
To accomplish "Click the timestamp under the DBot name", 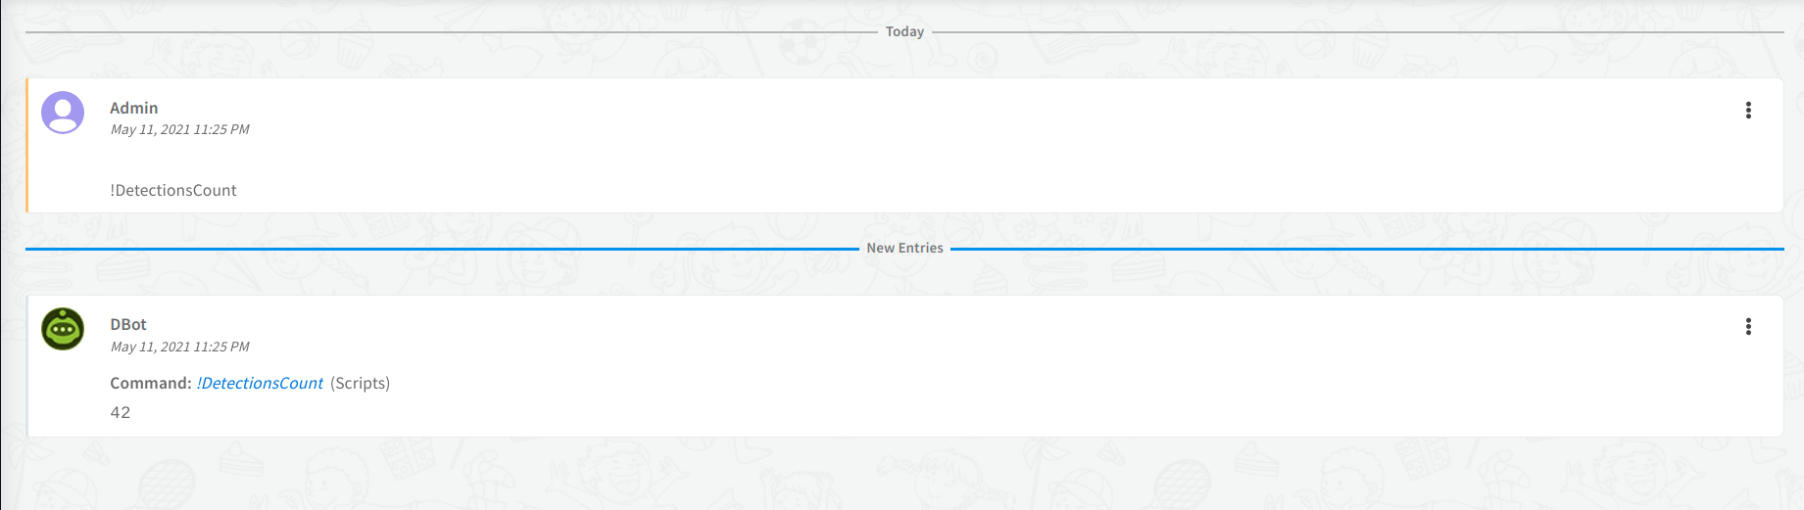I will [179, 348].
